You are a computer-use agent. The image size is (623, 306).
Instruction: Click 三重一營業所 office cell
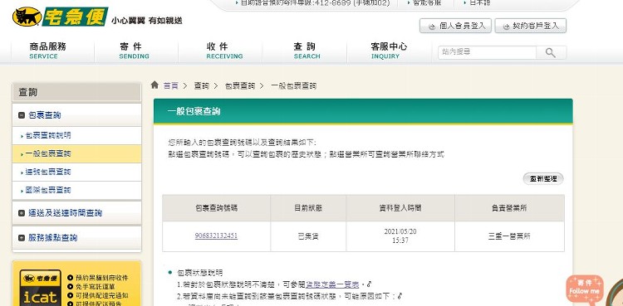[x=509, y=236]
